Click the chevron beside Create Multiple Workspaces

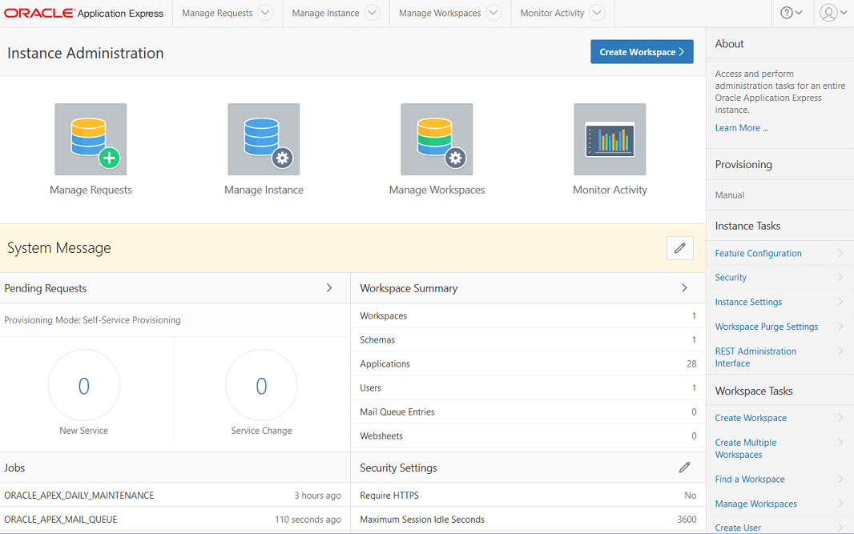[840, 443]
